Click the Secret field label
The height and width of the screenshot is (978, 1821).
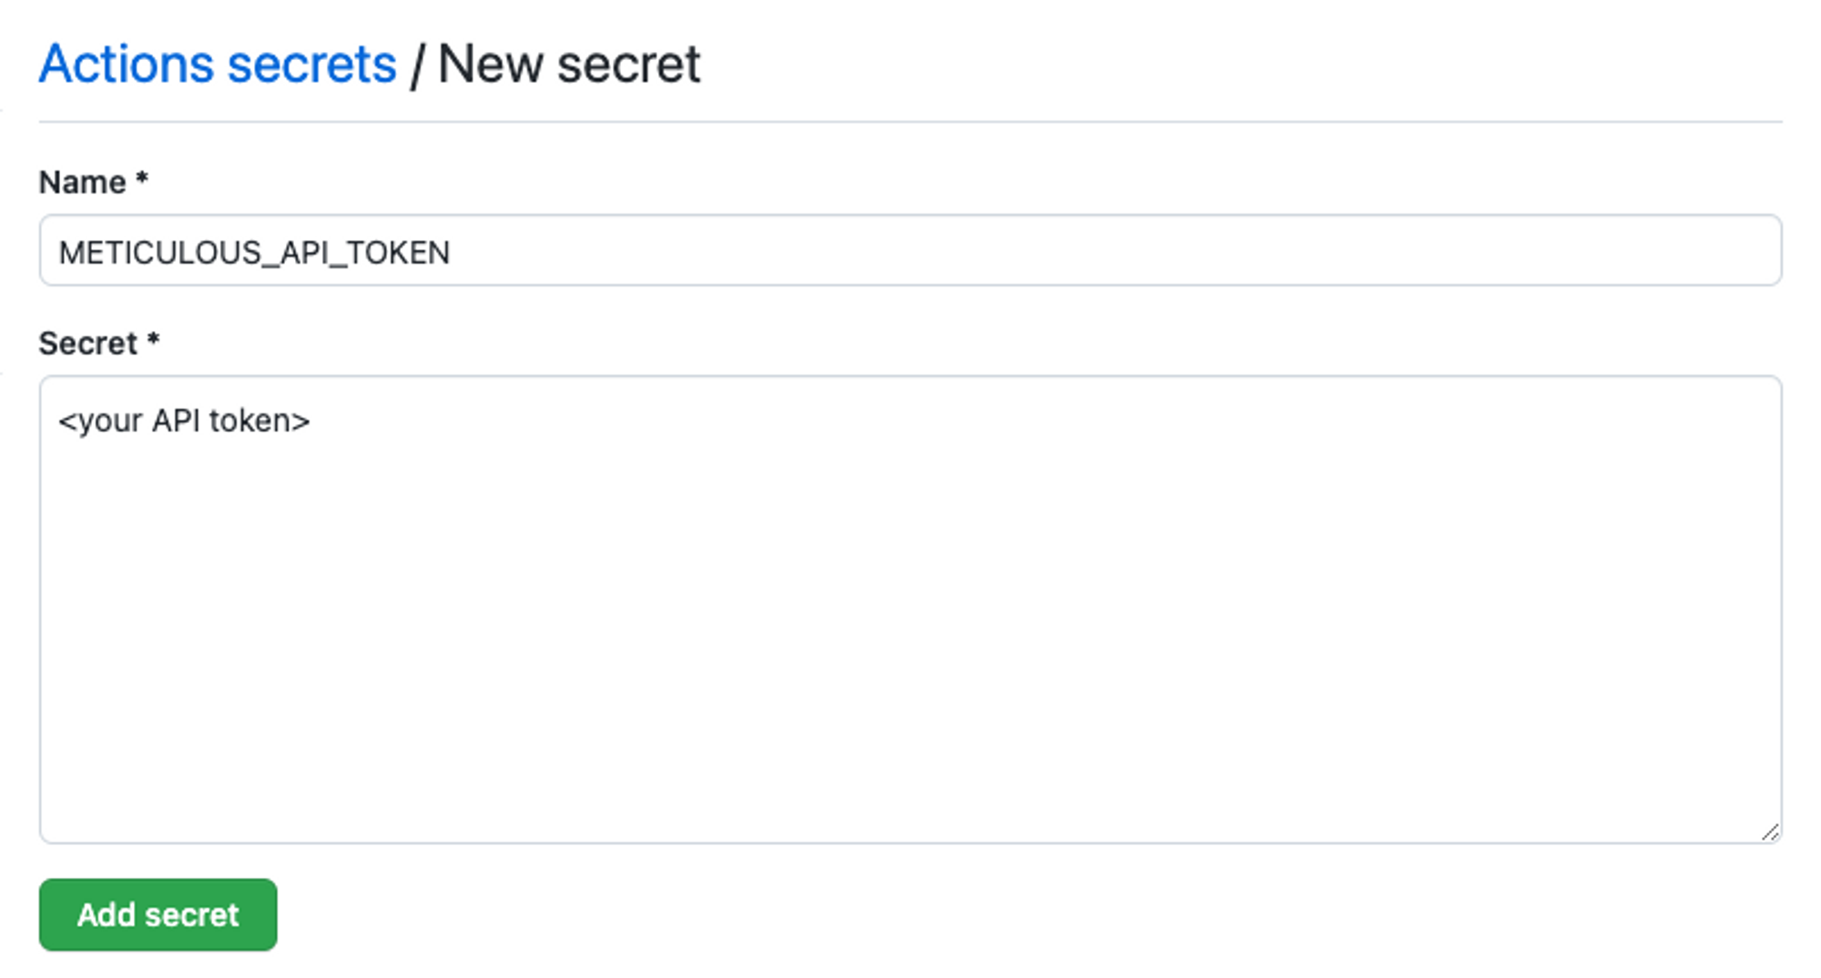(86, 342)
